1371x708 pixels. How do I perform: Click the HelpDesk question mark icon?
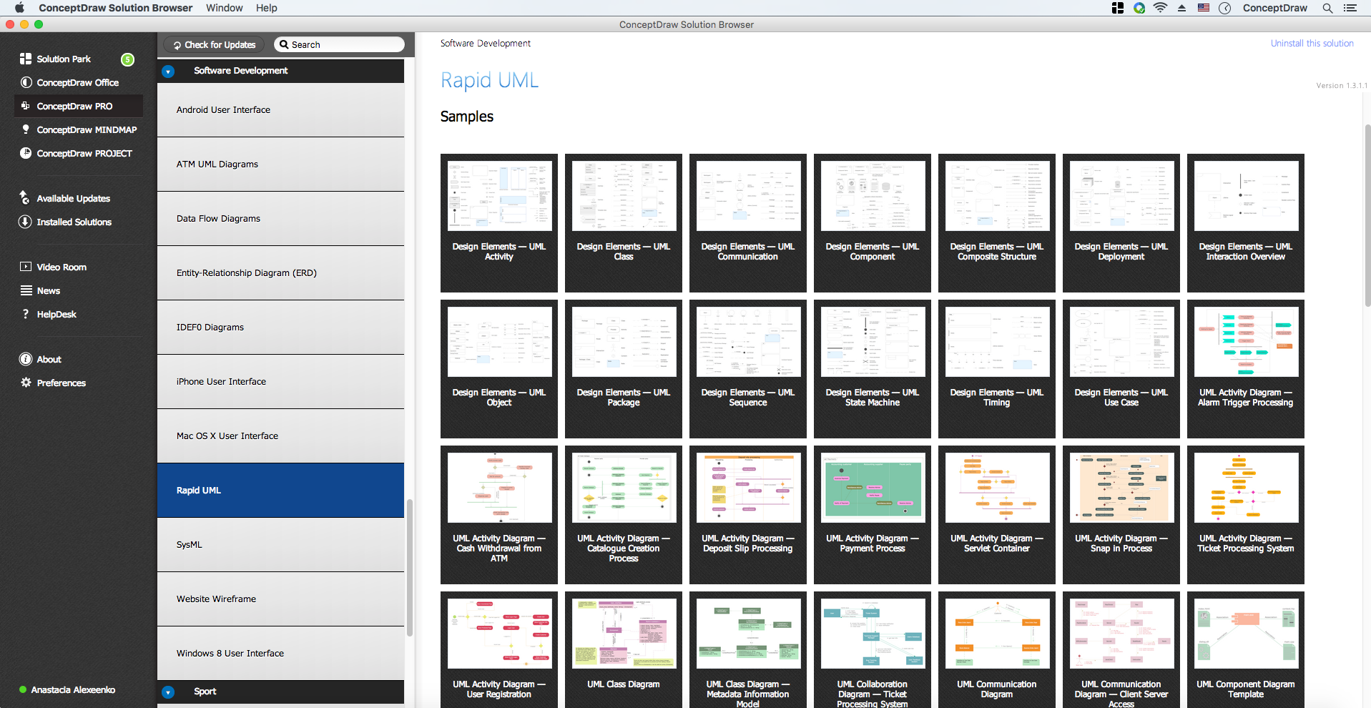pyautogui.click(x=26, y=314)
